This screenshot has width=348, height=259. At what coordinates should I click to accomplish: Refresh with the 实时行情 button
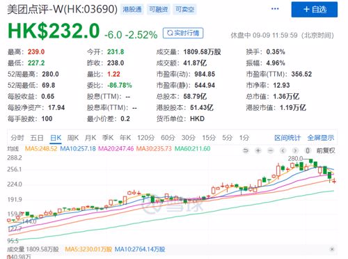pos(183,33)
